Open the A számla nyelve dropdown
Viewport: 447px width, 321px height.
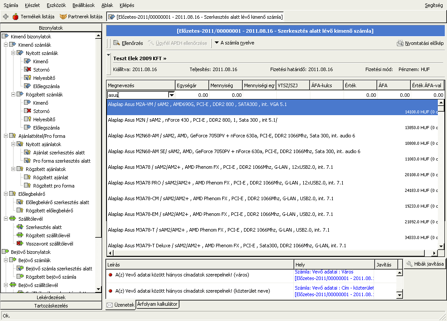234,43
